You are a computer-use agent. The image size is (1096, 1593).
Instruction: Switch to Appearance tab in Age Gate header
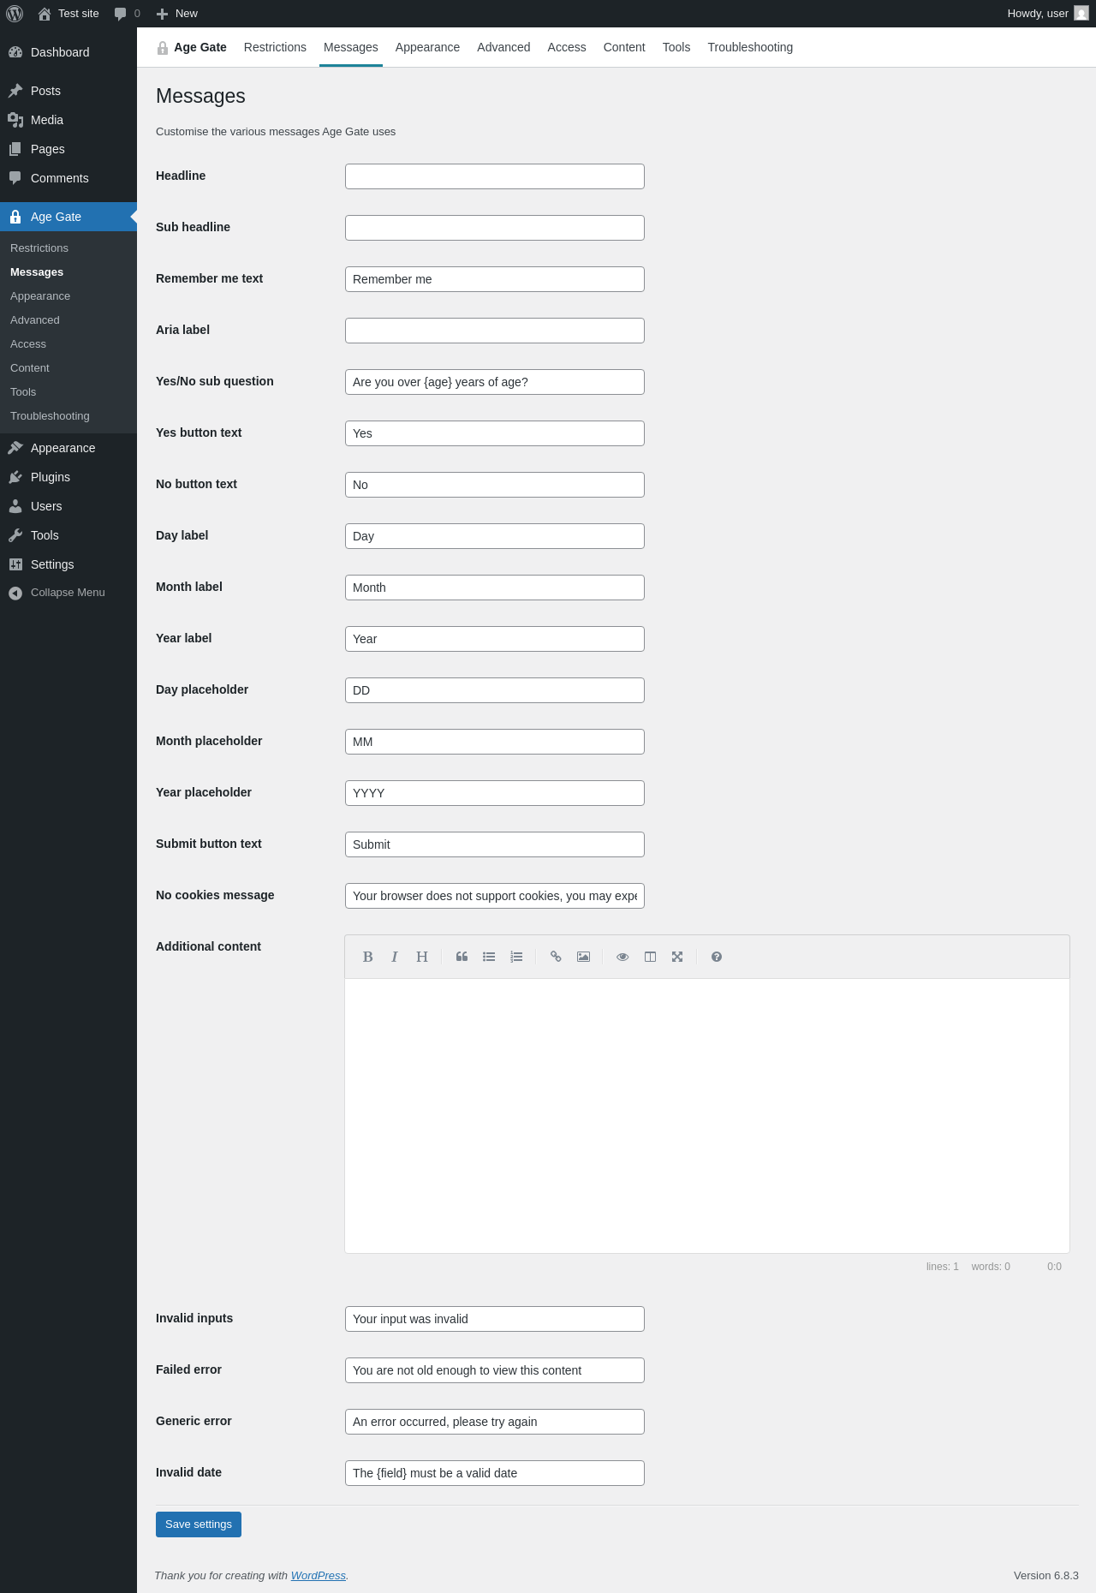pyautogui.click(x=427, y=47)
